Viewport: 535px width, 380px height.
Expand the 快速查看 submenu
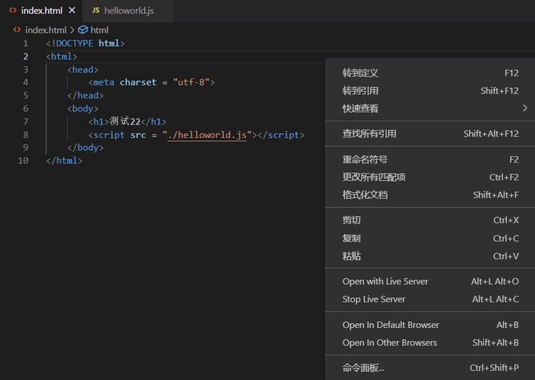430,108
